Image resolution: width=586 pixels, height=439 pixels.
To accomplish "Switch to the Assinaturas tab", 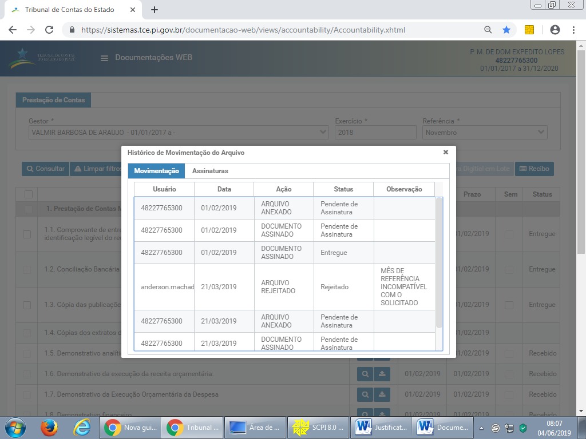I will [x=210, y=171].
